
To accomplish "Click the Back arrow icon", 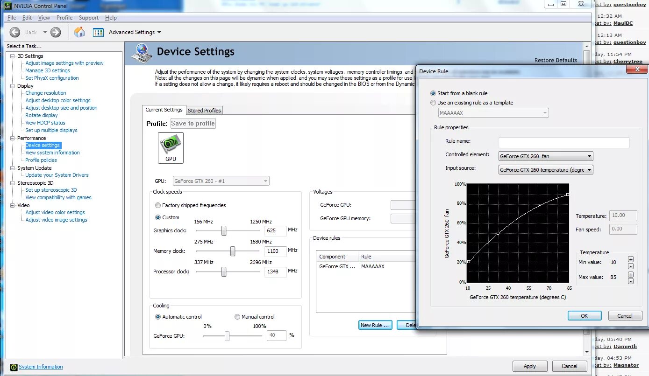I will point(15,32).
